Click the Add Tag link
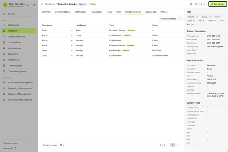The height and width of the screenshot is (152, 228). tap(190, 24)
